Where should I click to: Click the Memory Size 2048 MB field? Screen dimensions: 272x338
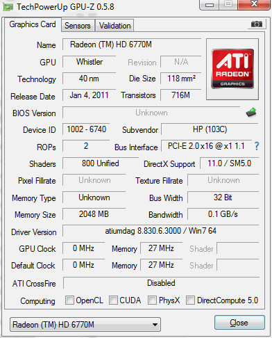point(94,214)
